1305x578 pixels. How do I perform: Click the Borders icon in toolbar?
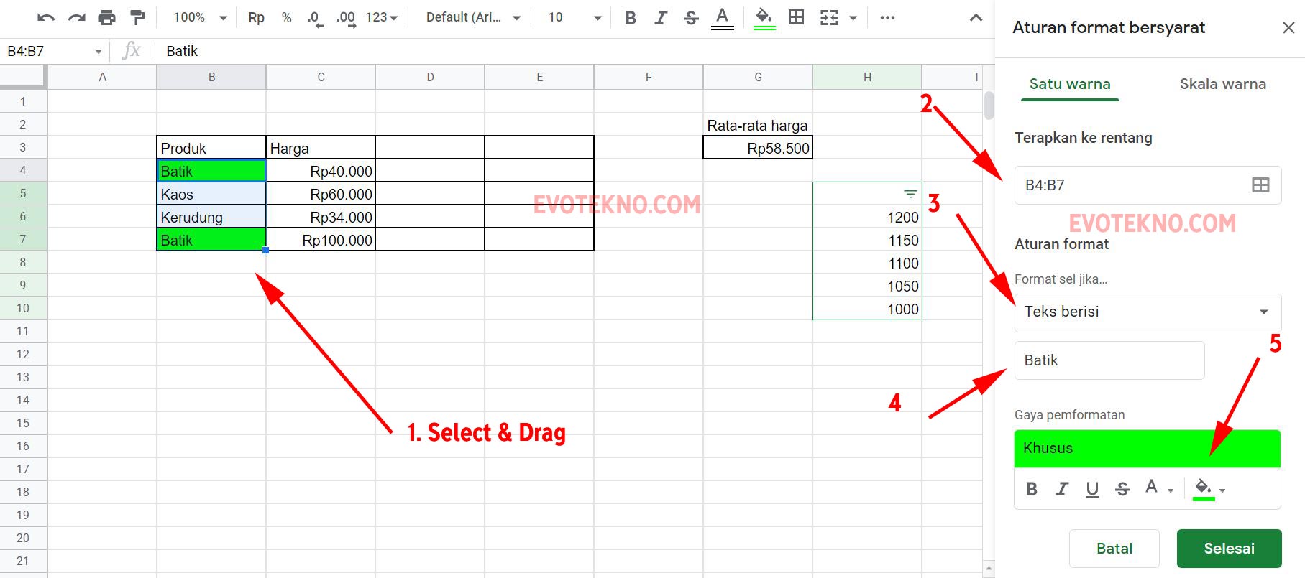pyautogui.click(x=796, y=18)
